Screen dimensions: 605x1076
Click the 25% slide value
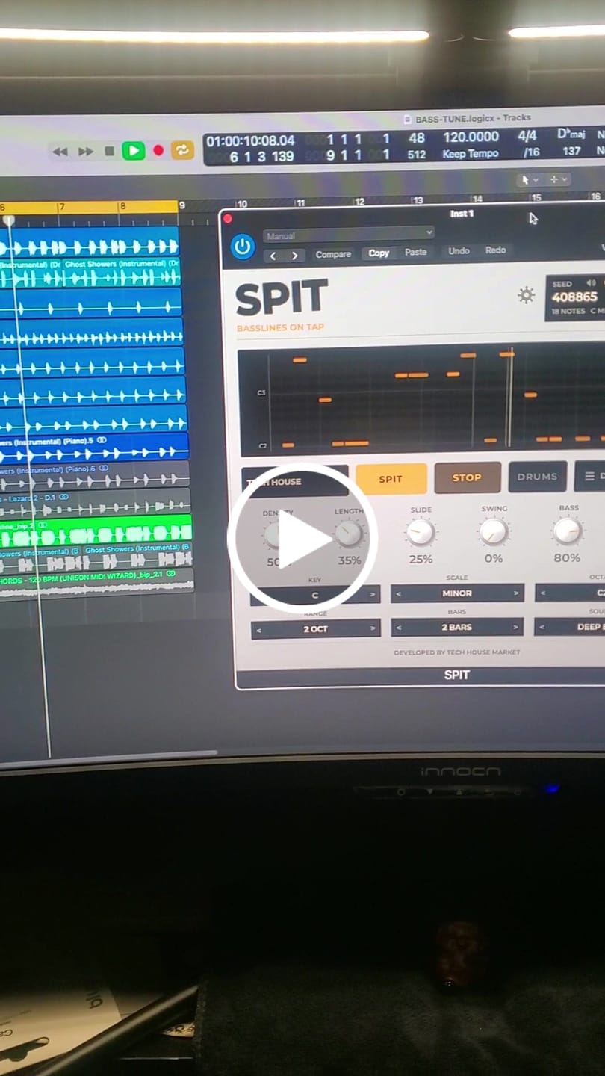coord(421,559)
